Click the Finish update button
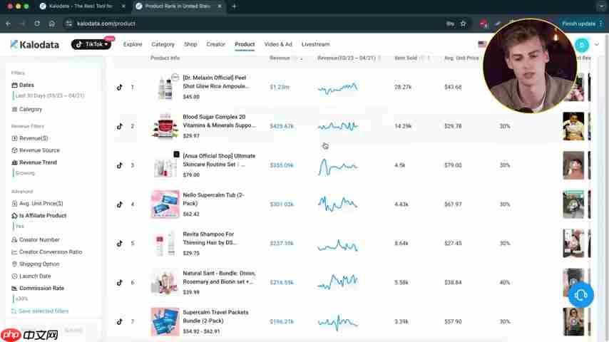The height and width of the screenshot is (342, 609). pyautogui.click(x=578, y=24)
